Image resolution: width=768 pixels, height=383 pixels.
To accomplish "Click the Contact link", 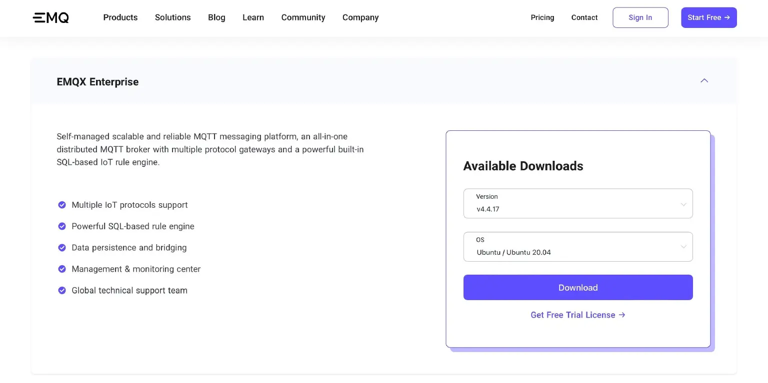I will pos(584,17).
